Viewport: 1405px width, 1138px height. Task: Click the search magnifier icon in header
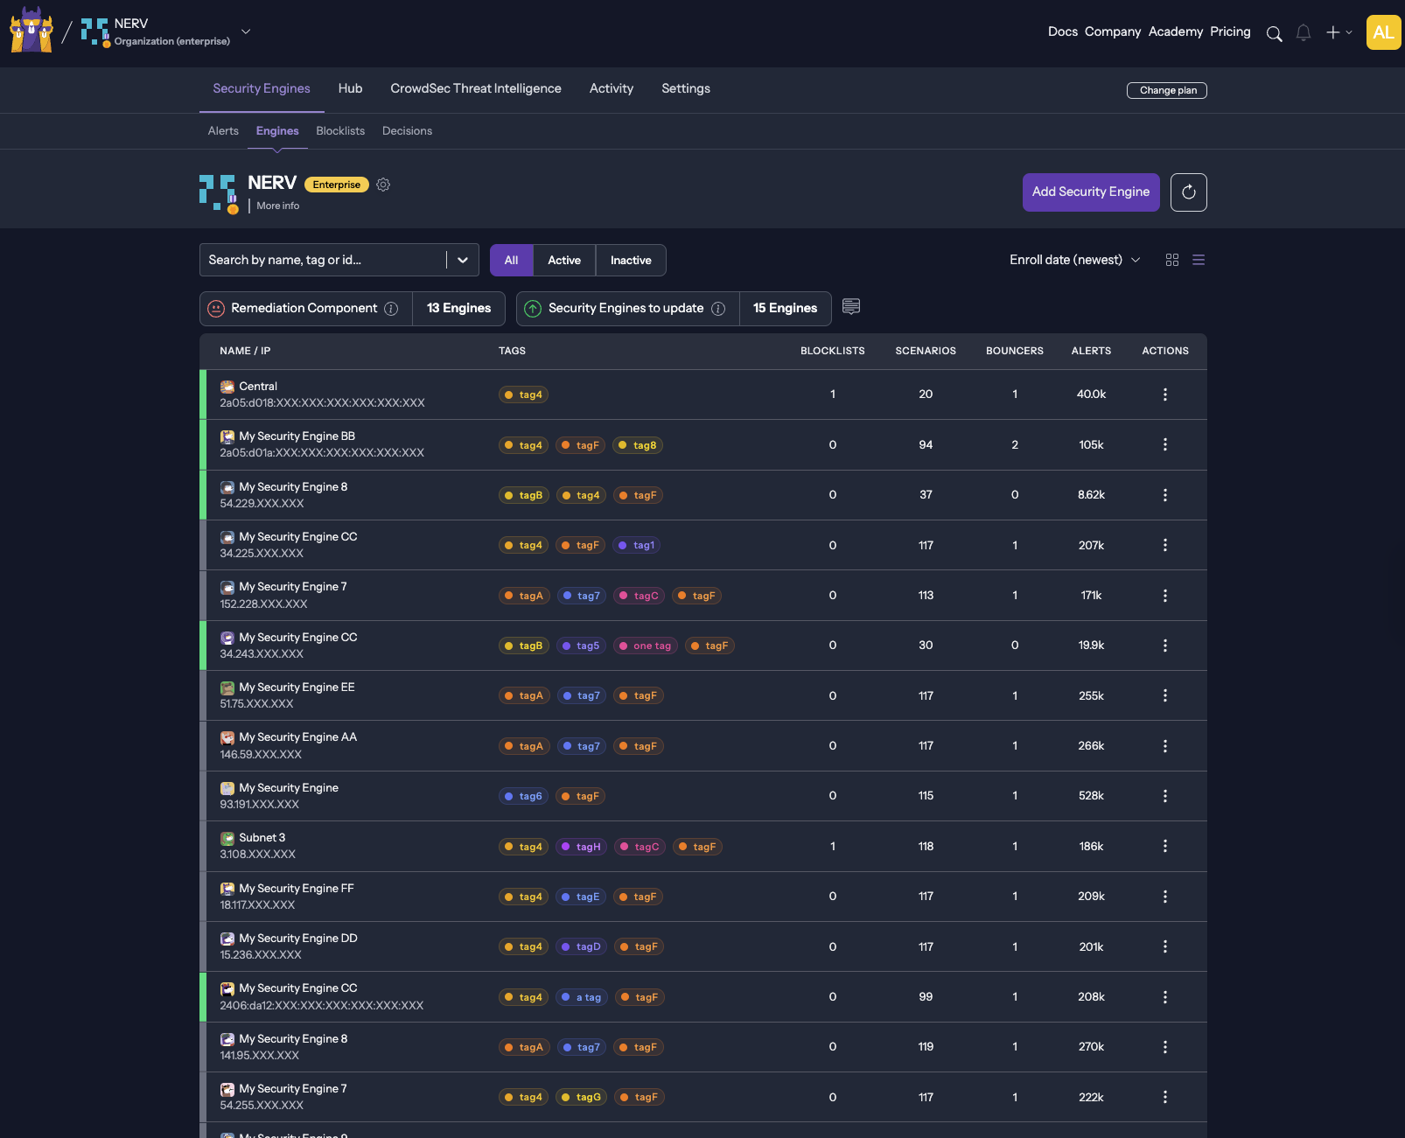[1274, 33]
